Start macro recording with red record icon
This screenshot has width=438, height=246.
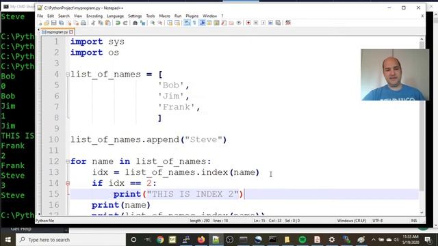point(248,23)
